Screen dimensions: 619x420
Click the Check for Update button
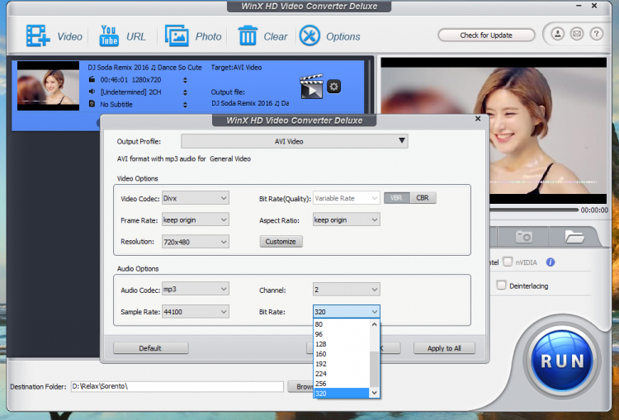[486, 35]
